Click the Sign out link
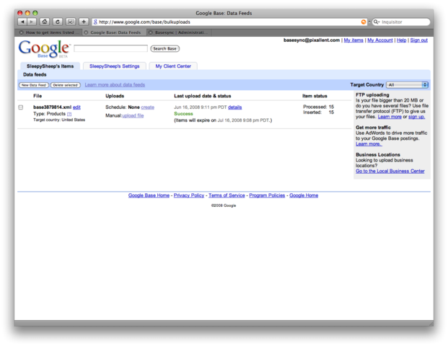This screenshot has width=448, height=346. [419, 40]
